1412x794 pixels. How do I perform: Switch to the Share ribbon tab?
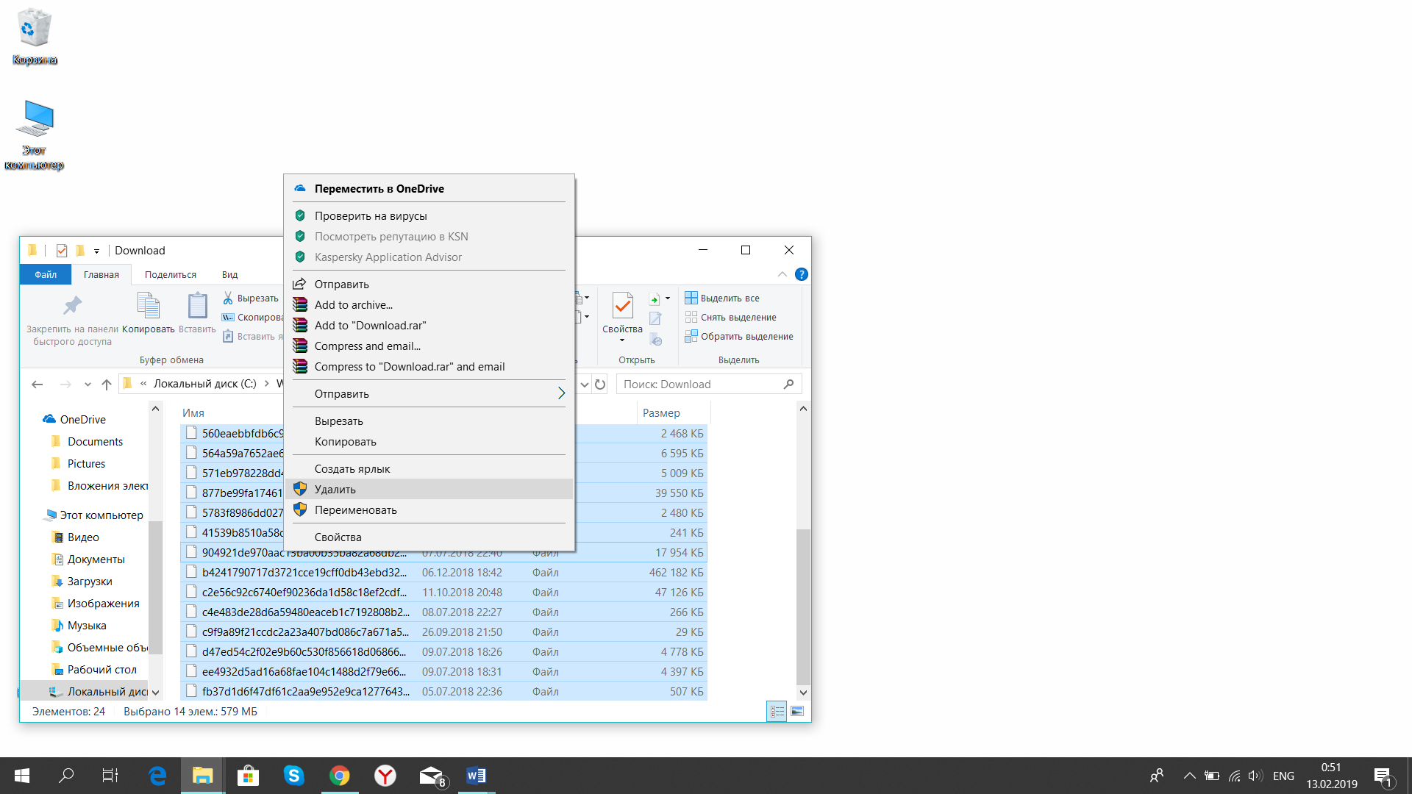[171, 274]
